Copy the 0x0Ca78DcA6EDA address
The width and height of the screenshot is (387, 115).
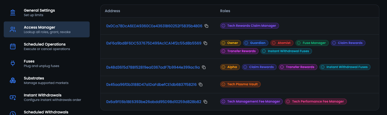click(206, 26)
